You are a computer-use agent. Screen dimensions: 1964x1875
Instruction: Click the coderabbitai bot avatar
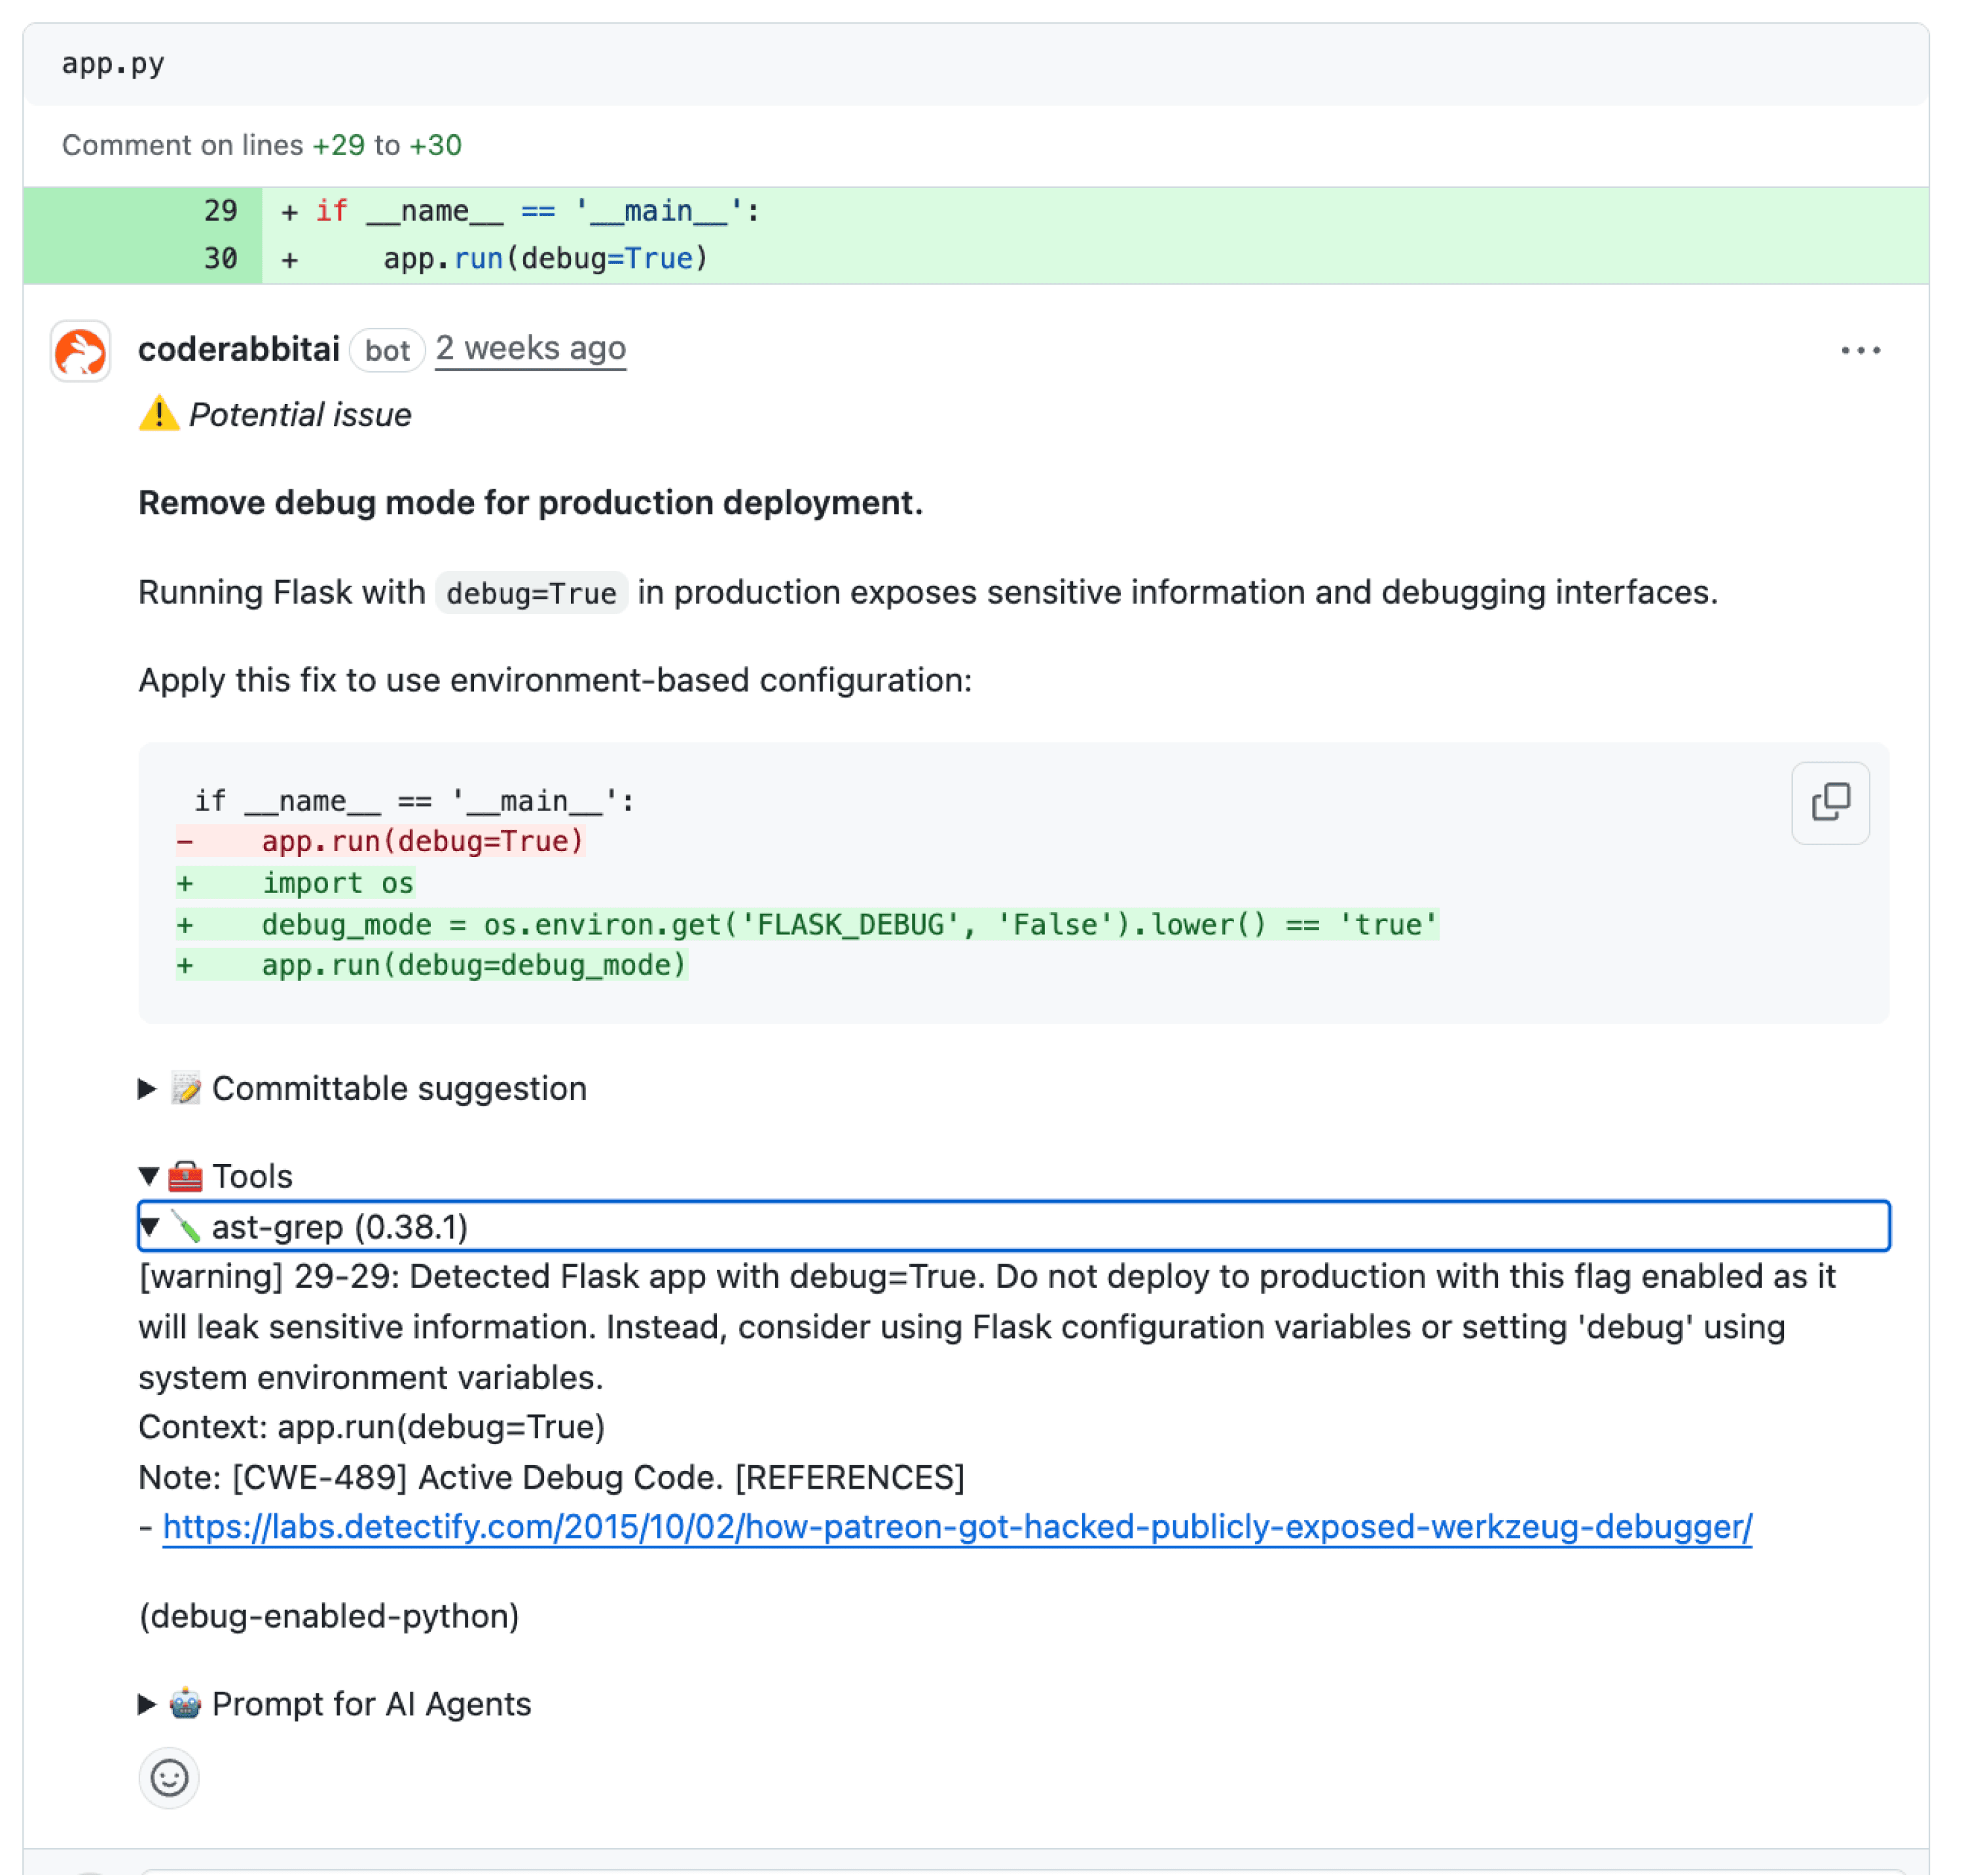pyautogui.click(x=80, y=352)
